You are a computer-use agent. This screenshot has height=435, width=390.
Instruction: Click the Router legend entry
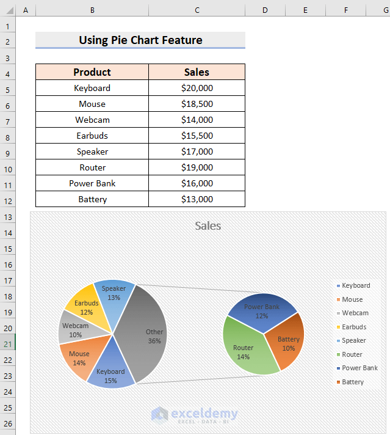click(x=352, y=354)
